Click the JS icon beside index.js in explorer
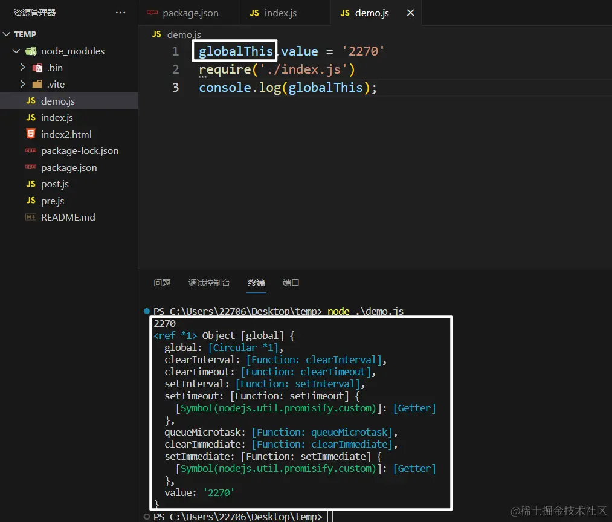The width and height of the screenshot is (612, 522). [31, 117]
